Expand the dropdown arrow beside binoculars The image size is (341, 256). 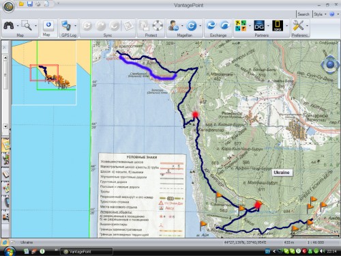pos(18,26)
